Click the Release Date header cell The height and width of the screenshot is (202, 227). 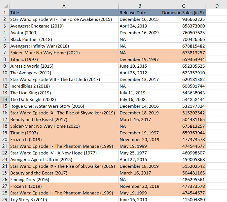140,13
